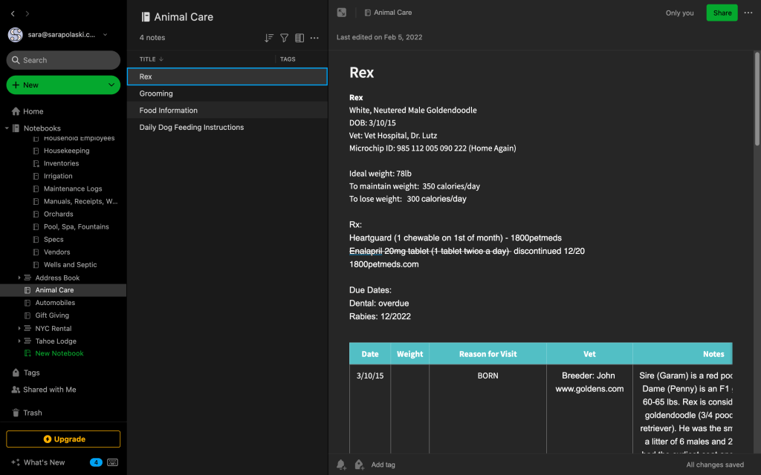
Task: Expand the NYC Rental stack
Action: 20,328
